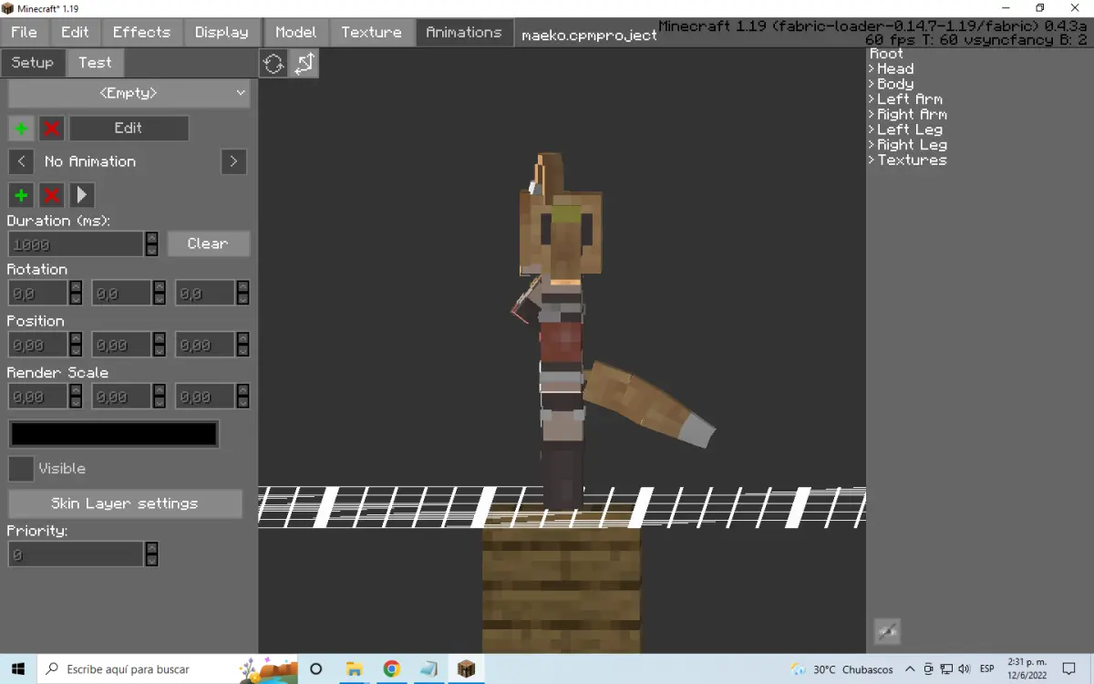Expand the Left Leg tree node

(x=906, y=130)
